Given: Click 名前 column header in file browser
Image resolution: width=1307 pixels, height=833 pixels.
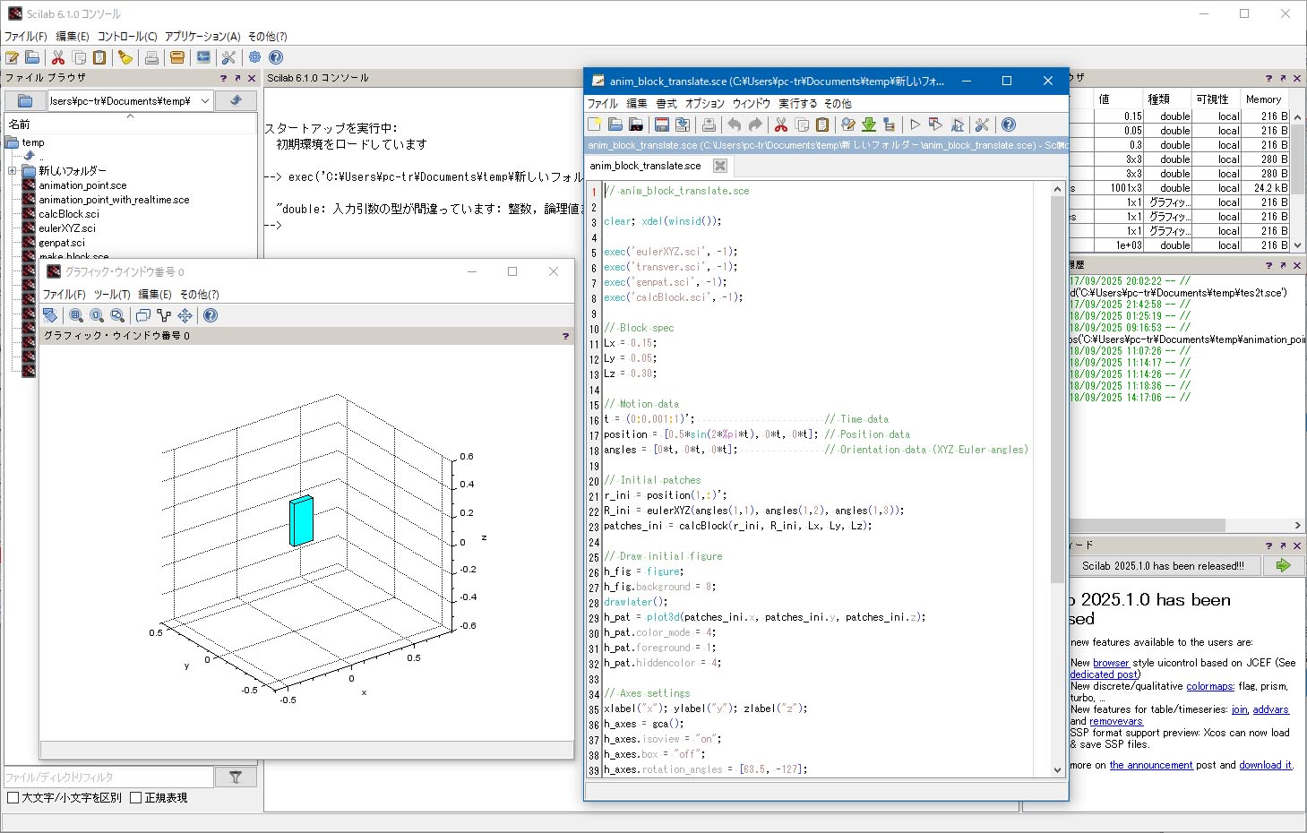Looking at the screenshot, I should [x=131, y=125].
